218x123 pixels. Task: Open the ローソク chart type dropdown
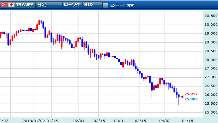[x=73, y=5]
